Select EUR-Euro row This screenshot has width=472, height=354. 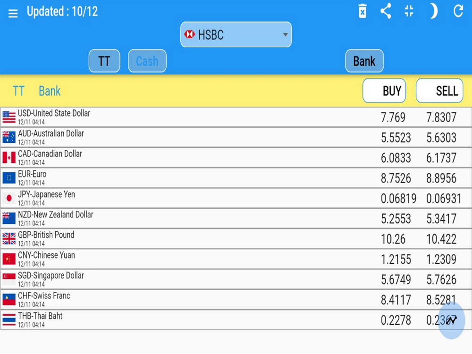pos(236,178)
